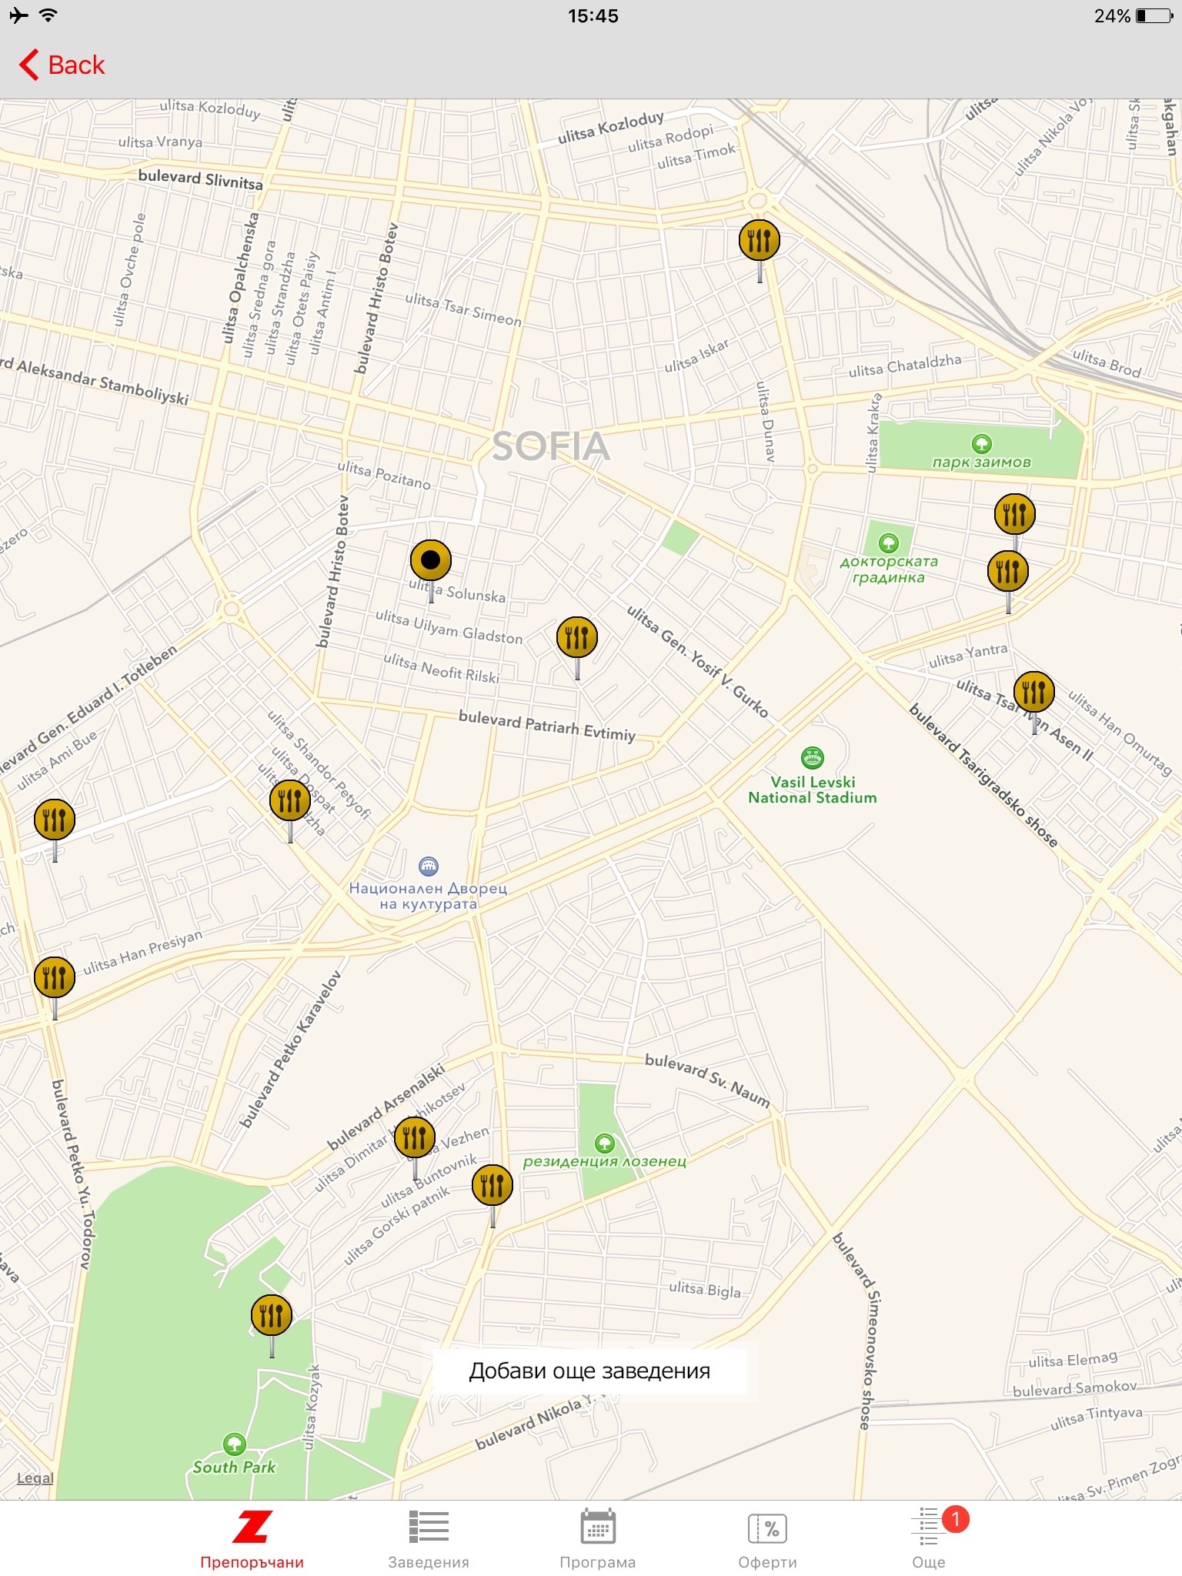The image size is (1182, 1576).
Task: Tap the bulevard Sv. Naum label
Action: [707, 1080]
